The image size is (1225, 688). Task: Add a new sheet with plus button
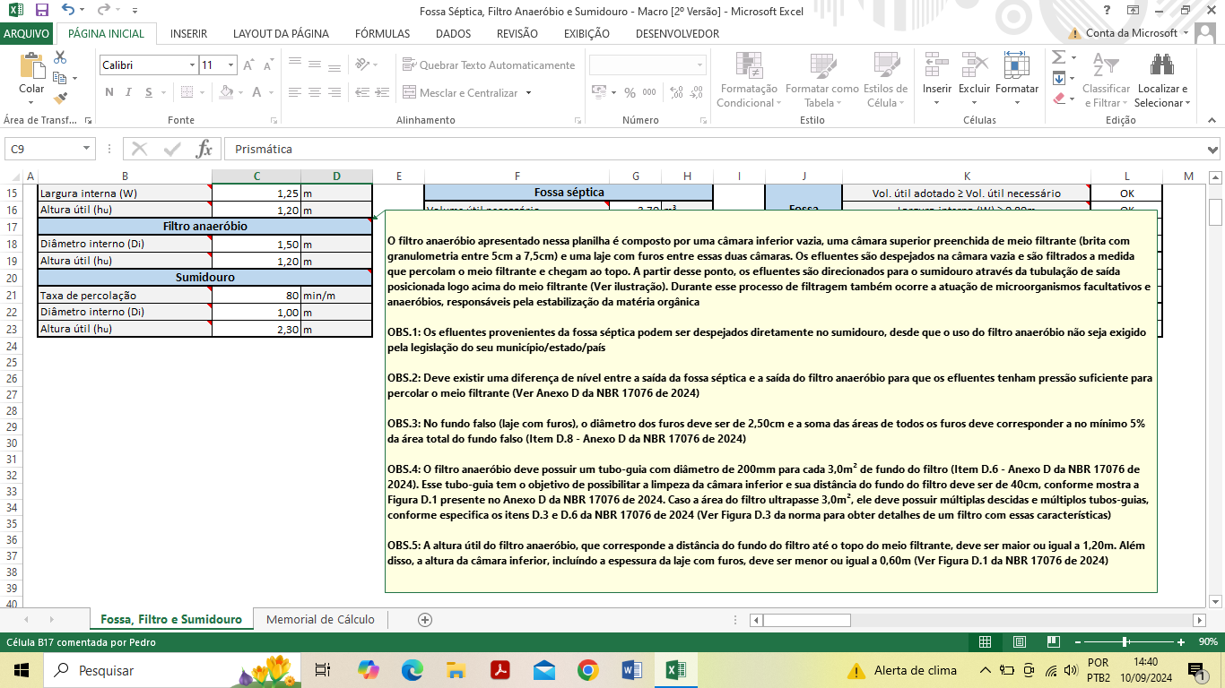tap(425, 620)
